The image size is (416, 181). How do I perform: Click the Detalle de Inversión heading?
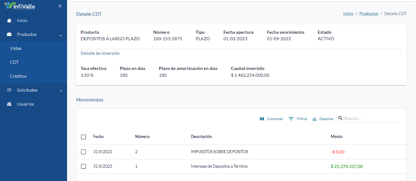(100, 53)
